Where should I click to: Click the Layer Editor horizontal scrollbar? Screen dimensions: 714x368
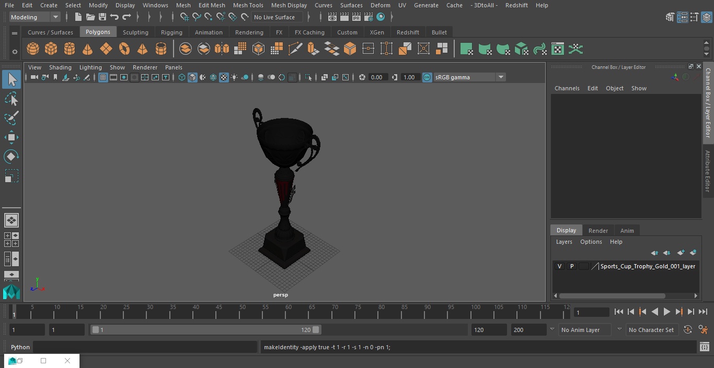(x=612, y=295)
